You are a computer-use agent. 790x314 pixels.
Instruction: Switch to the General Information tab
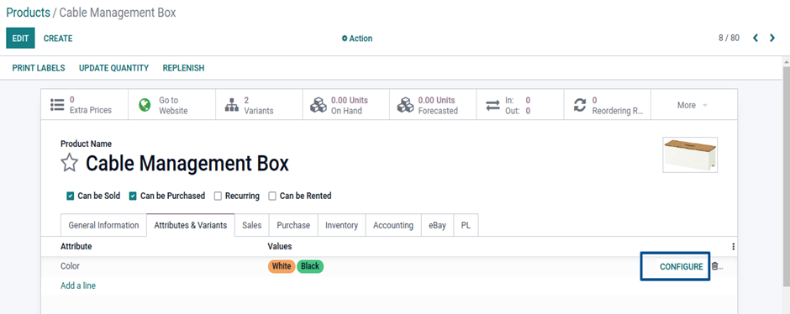click(x=103, y=225)
